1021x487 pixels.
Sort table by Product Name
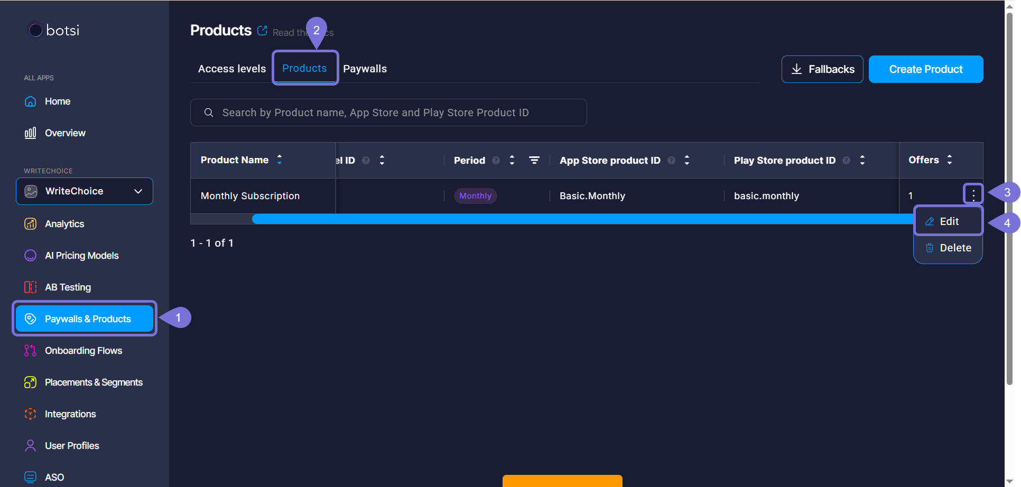click(280, 160)
